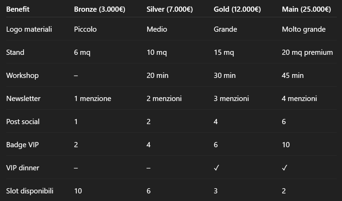Viewport: 342px width, 201px height.
Task: Click the Main column VIP dinner checkmark
Action: pyautogui.click(x=284, y=168)
